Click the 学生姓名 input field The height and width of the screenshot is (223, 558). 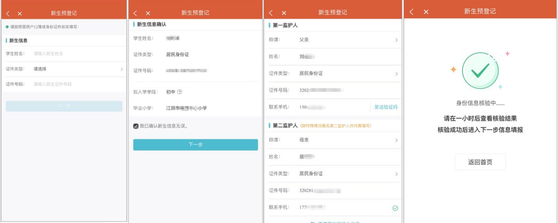click(x=78, y=53)
